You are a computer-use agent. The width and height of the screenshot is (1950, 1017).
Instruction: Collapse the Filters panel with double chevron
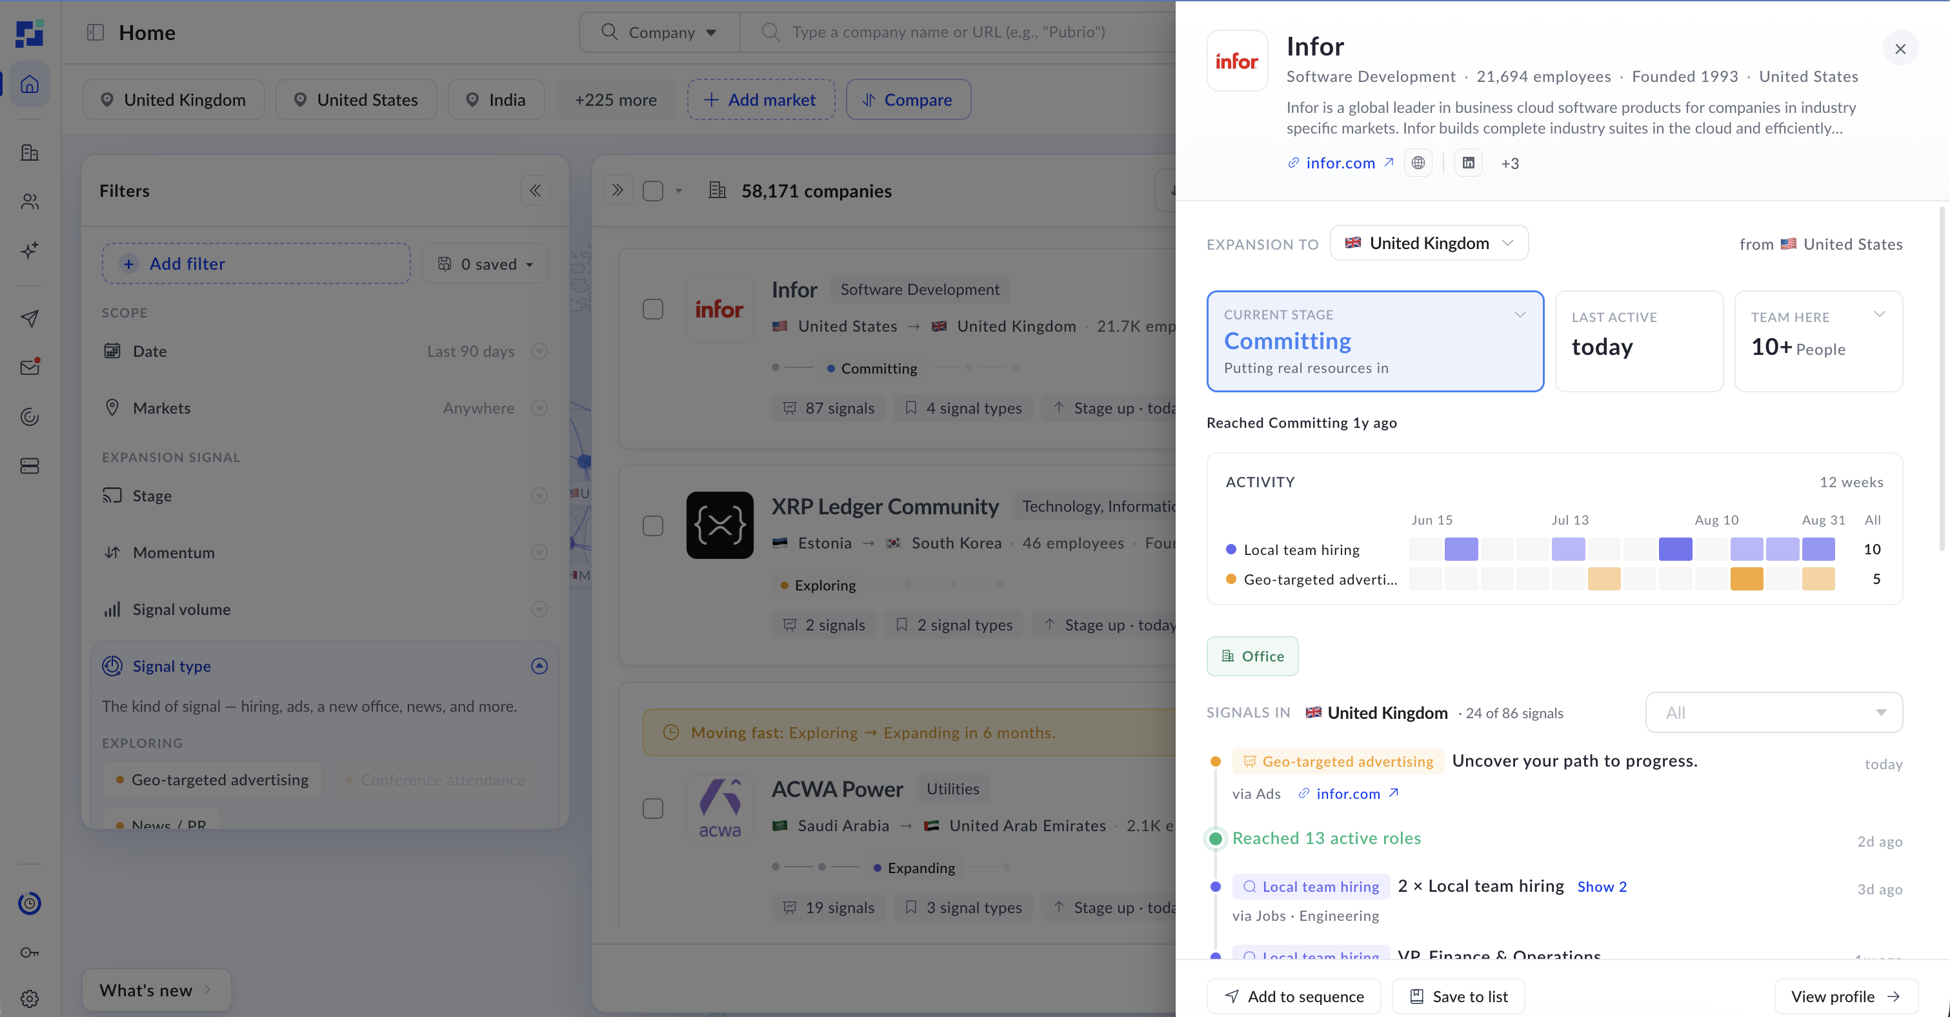[535, 190]
